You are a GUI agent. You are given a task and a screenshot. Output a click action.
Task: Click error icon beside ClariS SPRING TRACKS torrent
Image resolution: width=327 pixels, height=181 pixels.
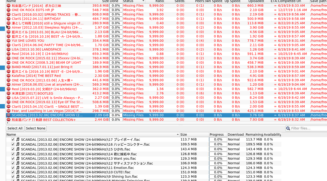pyautogui.click(x=8, y=14)
